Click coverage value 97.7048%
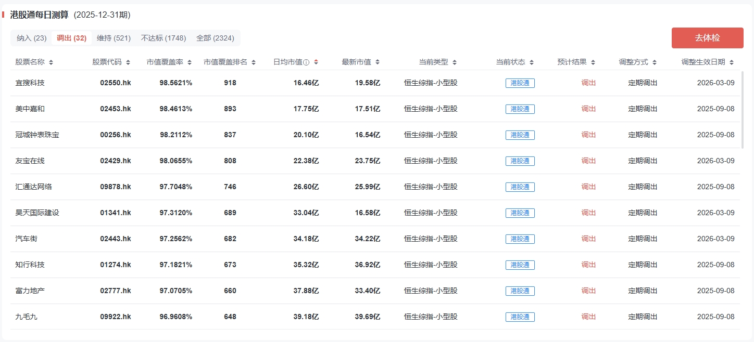This screenshot has height=342, width=754. point(176,187)
